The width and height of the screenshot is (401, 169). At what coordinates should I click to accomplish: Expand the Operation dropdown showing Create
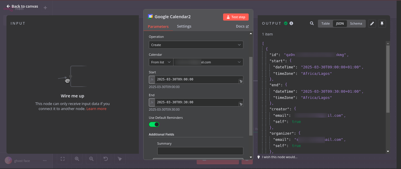coord(196,45)
